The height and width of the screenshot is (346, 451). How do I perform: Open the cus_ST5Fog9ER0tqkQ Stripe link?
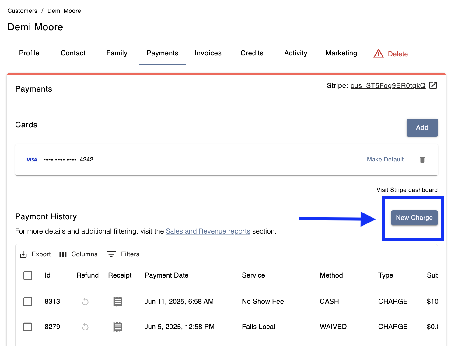point(388,86)
